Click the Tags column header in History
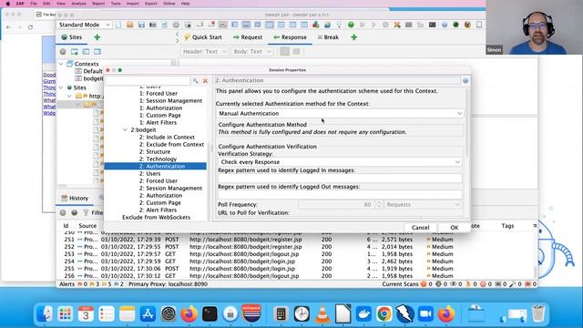Screen dimensions: 583x328 [507, 226]
